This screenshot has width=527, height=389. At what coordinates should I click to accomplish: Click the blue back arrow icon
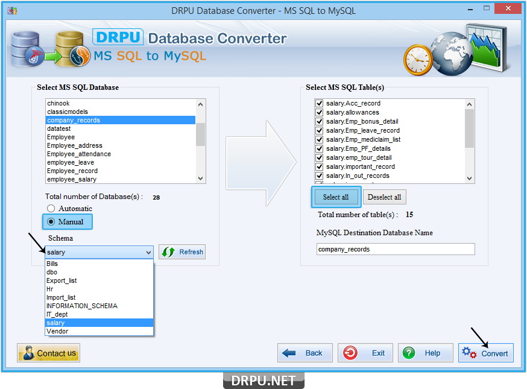289,353
